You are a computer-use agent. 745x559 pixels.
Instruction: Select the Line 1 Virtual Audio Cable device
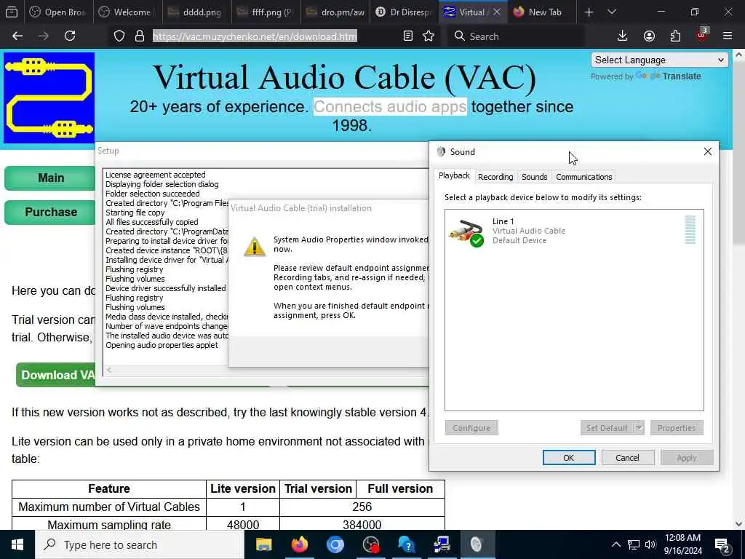coord(574,231)
